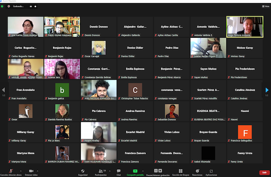This screenshot has width=271, height=177.
Task: Pause recording from the top-left indicator
Action: coord(30,7)
